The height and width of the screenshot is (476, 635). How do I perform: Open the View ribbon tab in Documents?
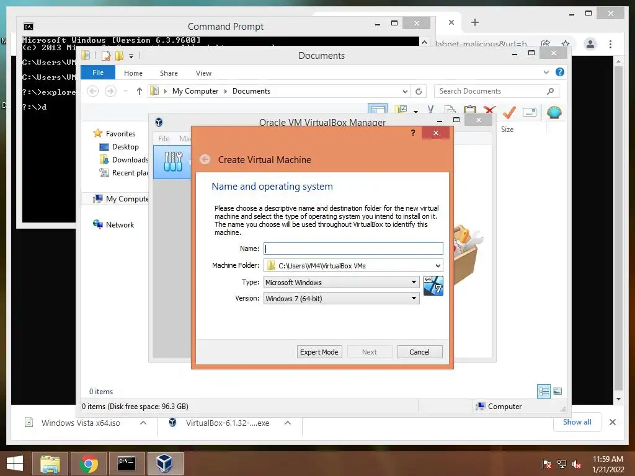(x=203, y=73)
